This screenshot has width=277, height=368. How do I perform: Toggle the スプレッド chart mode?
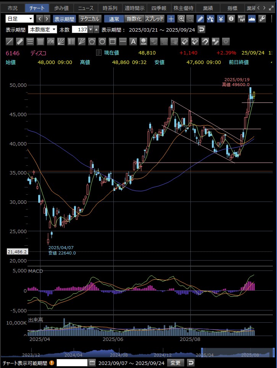(154, 19)
